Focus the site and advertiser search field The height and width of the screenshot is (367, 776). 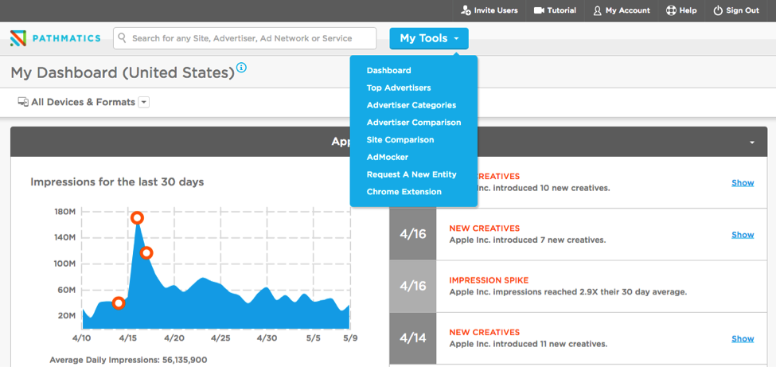coord(244,38)
